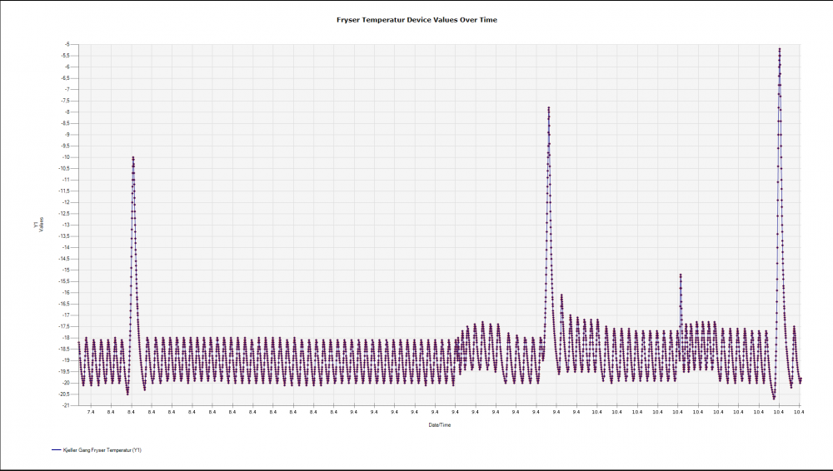Click the -10 label on y-axis
Viewport: 833px width, 471px height.
[66, 157]
